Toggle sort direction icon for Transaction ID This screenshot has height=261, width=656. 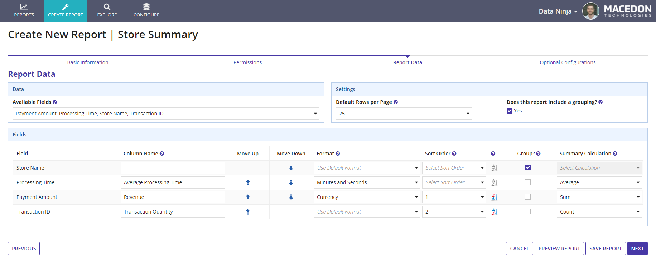click(494, 212)
